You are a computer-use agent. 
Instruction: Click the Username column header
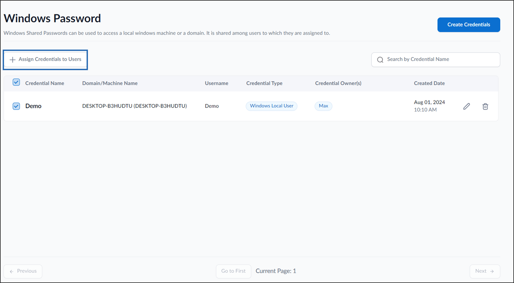[216, 83]
